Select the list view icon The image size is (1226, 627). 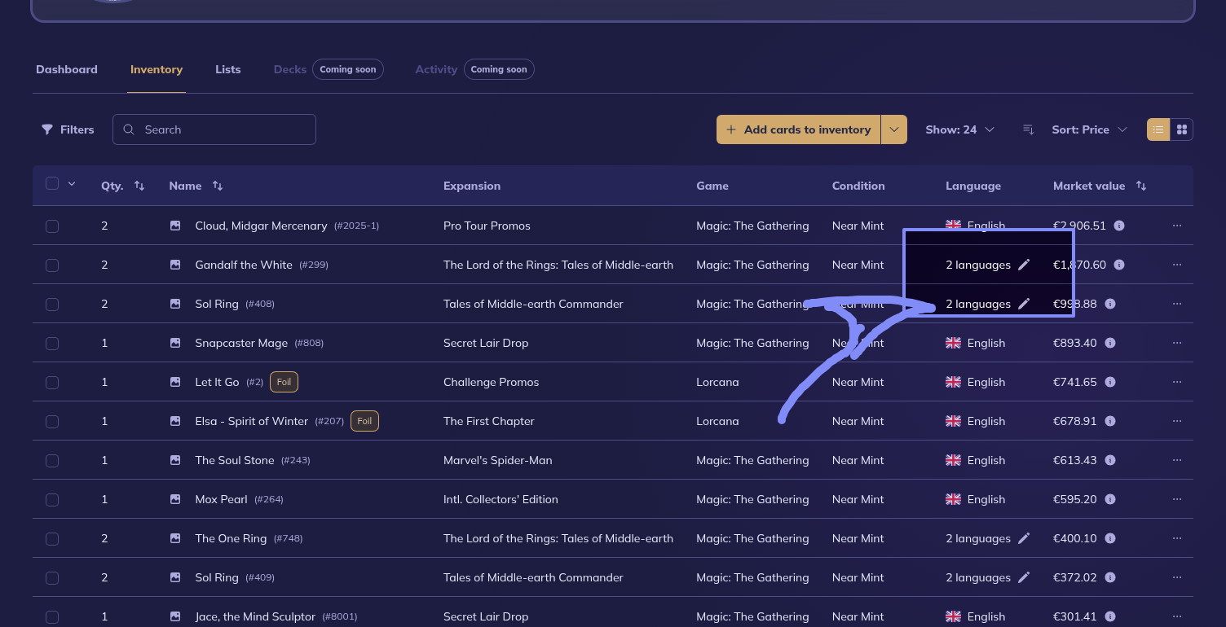pos(1158,129)
